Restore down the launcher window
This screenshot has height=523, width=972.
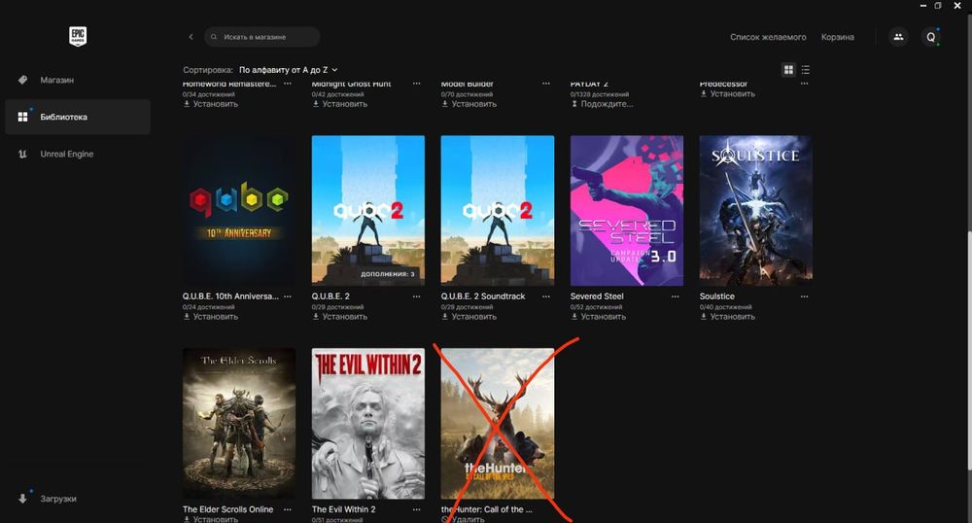click(939, 6)
